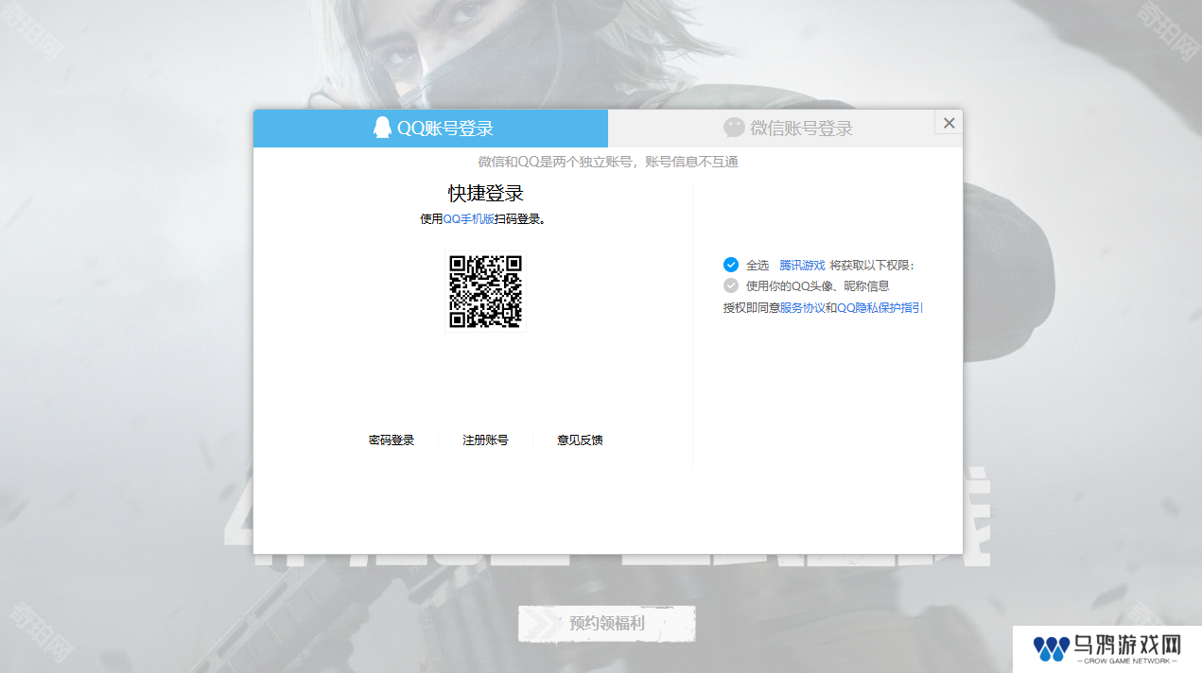
Task: Open 注册账号 link
Action: tap(485, 440)
